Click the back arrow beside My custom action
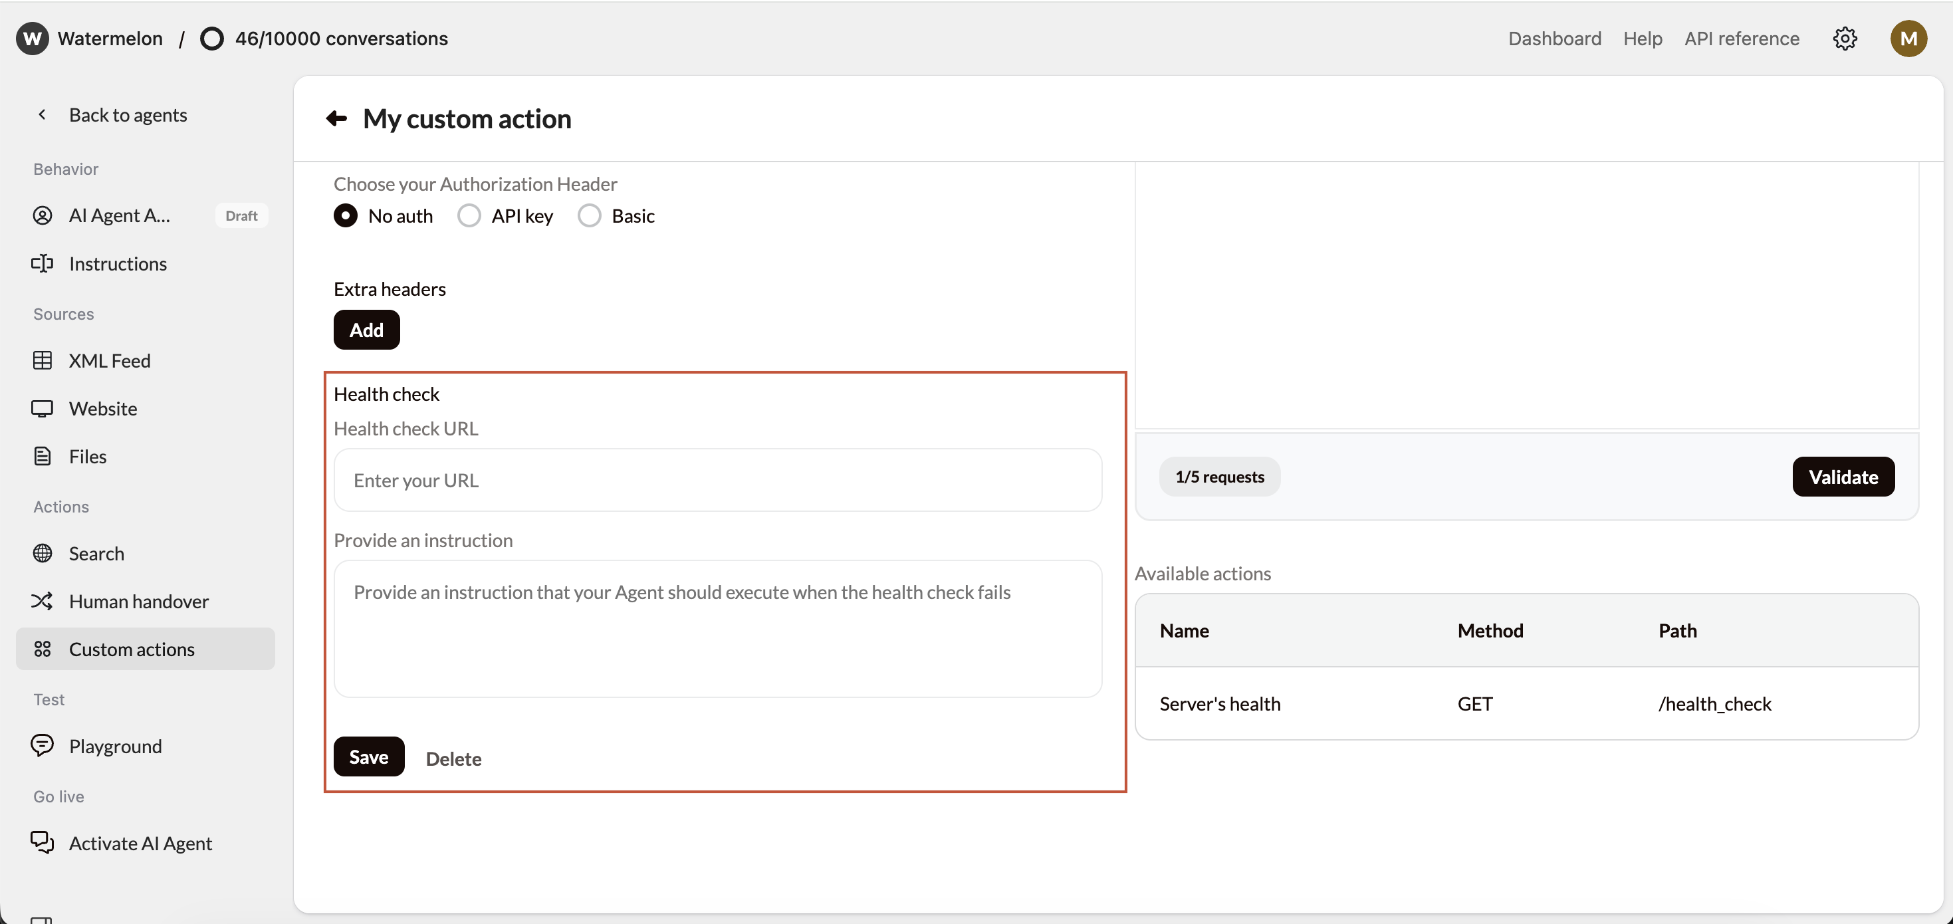This screenshot has height=924, width=1953. coord(336,118)
